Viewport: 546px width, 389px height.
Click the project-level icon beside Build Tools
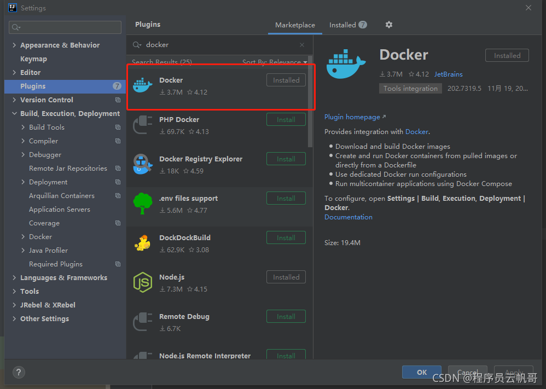[118, 127]
